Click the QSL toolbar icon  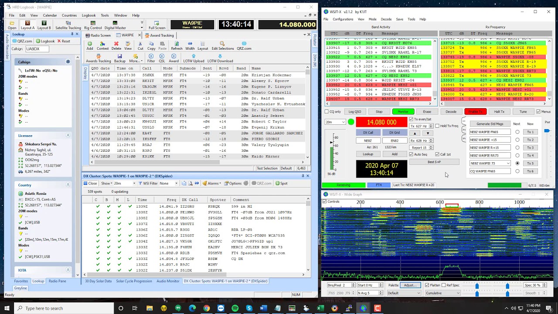162,58
